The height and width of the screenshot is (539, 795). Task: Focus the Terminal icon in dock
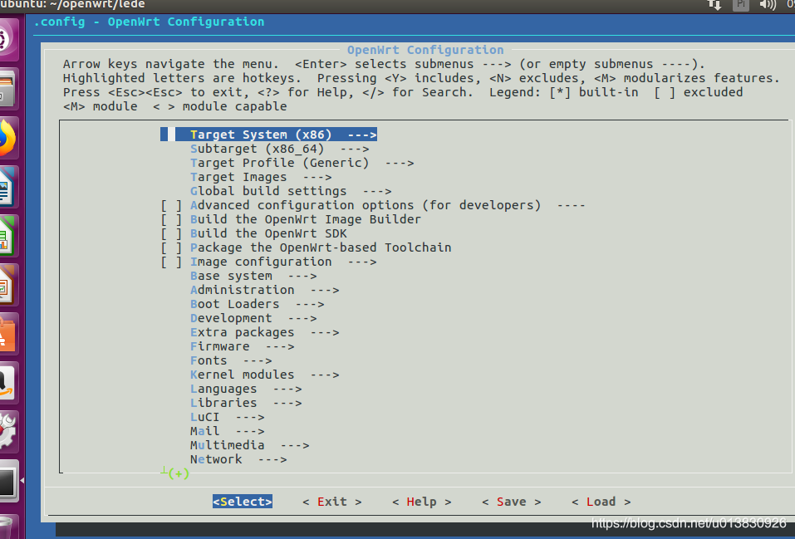tap(7, 480)
